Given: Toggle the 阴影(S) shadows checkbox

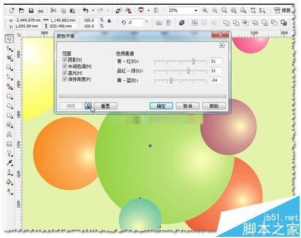Looking at the screenshot, I should [64, 60].
